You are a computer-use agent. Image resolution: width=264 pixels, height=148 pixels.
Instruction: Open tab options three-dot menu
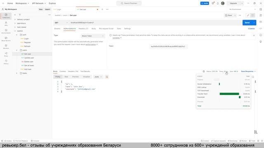click(107, 9)
